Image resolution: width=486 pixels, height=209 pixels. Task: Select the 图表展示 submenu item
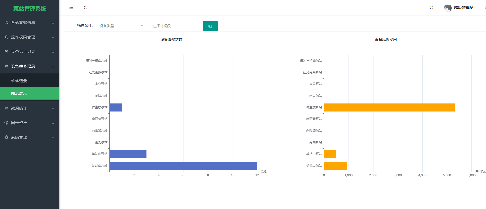(29, 93)
